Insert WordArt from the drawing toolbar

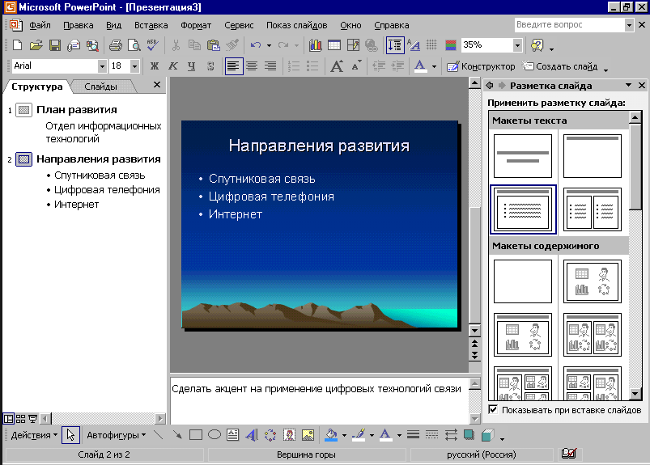[x=251, y=435]
